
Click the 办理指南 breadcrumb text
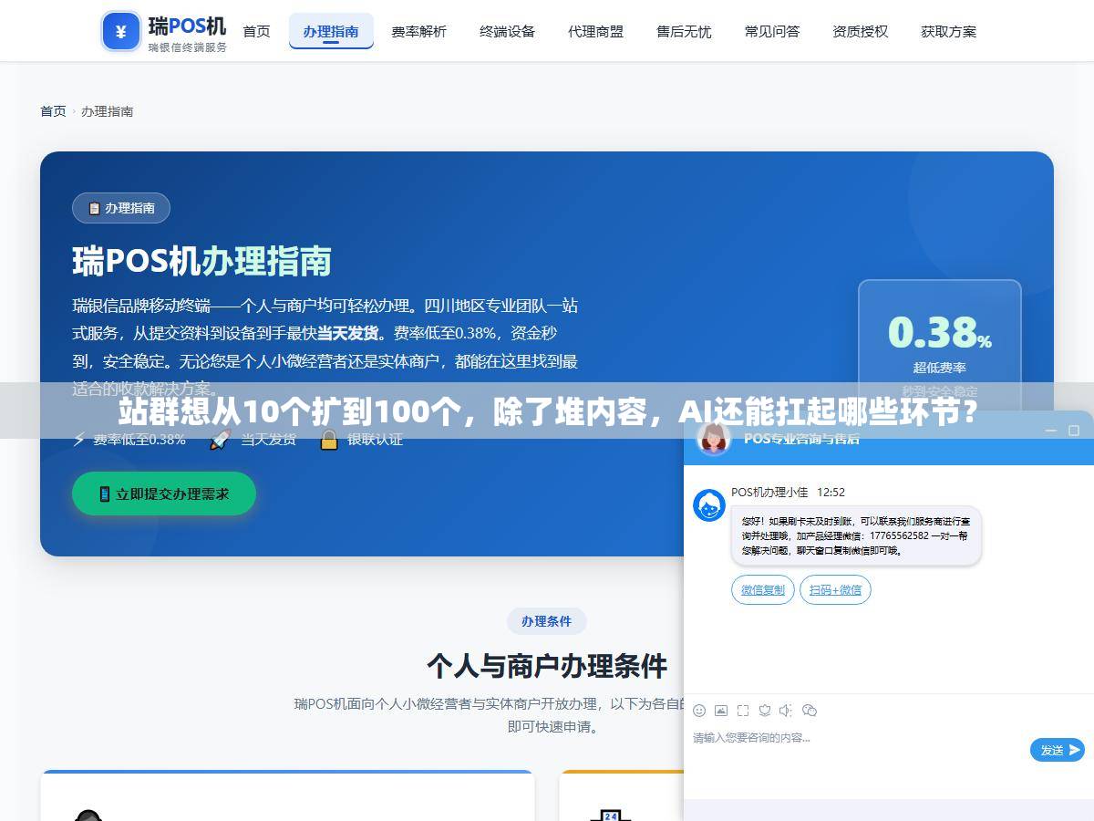(x=108, y=111)
